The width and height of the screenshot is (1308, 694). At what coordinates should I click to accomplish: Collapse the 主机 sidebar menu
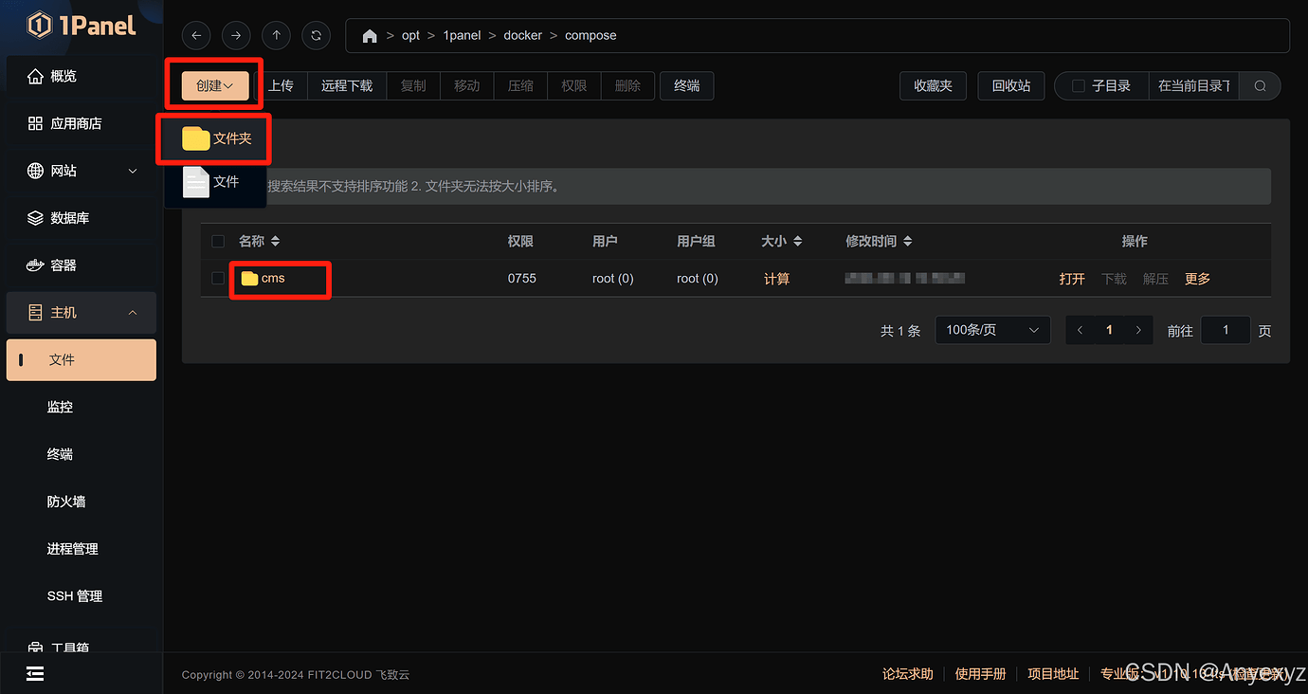point(82,312)
